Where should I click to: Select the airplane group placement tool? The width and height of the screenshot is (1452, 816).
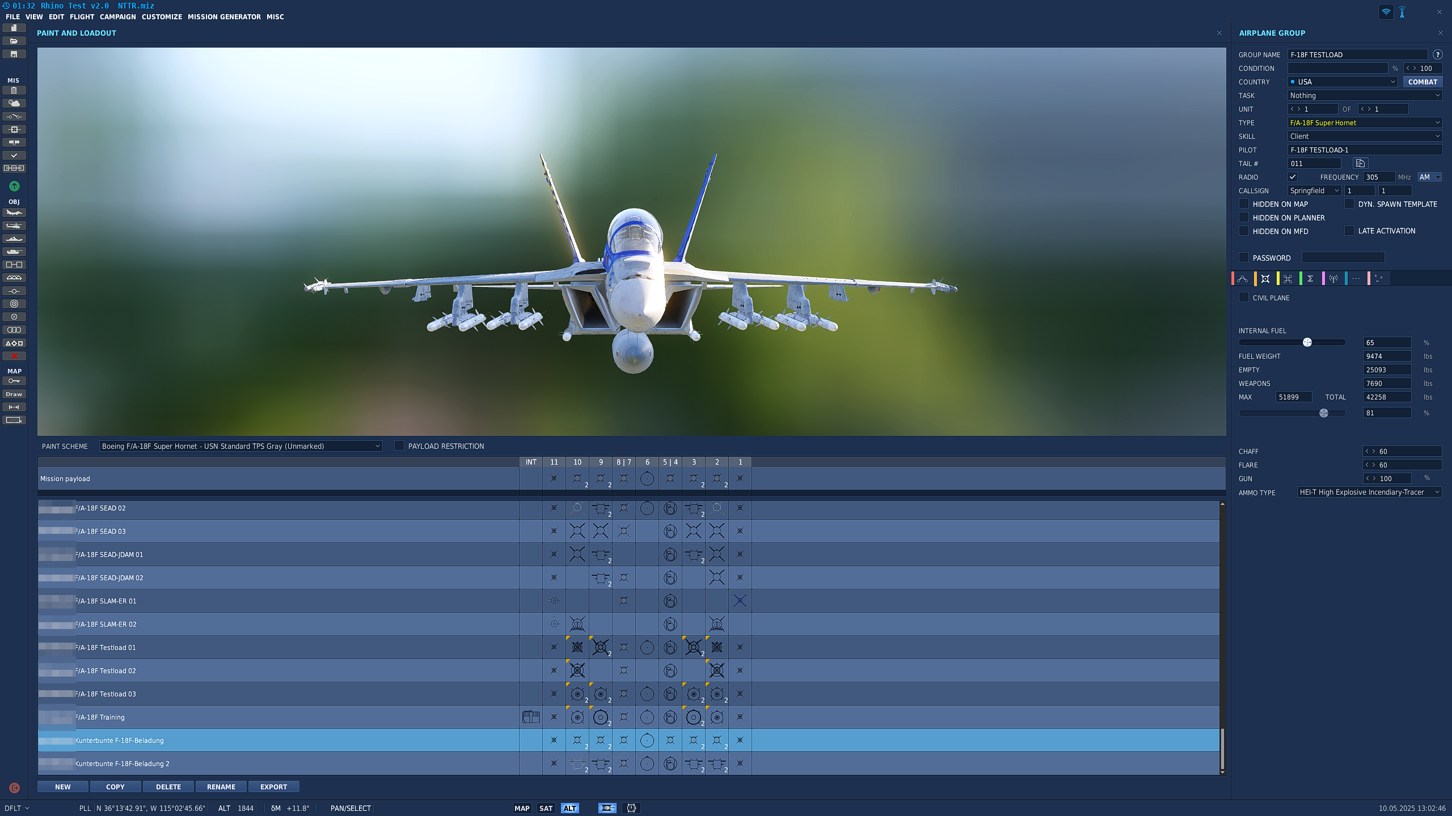pyautogui.click(x=14, y=212)
